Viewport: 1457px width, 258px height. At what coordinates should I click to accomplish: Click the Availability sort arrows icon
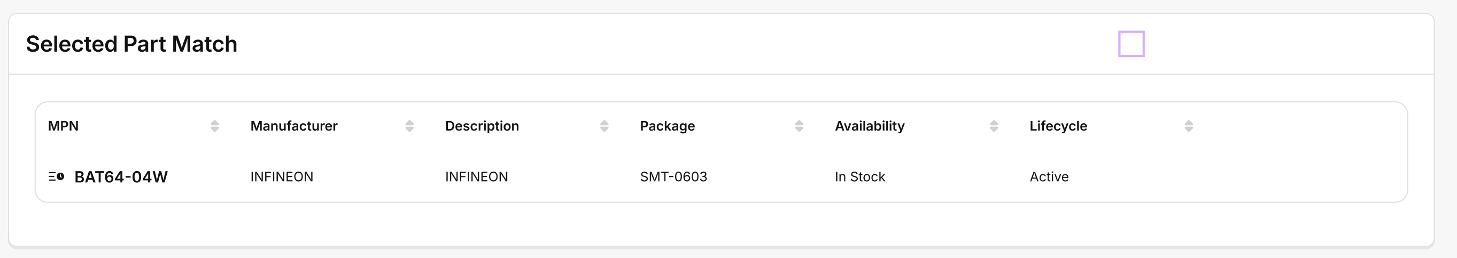994,126
